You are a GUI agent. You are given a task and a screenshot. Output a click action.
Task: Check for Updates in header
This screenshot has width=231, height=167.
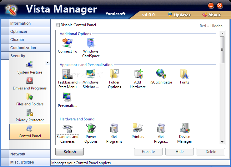tap(179, 15)
